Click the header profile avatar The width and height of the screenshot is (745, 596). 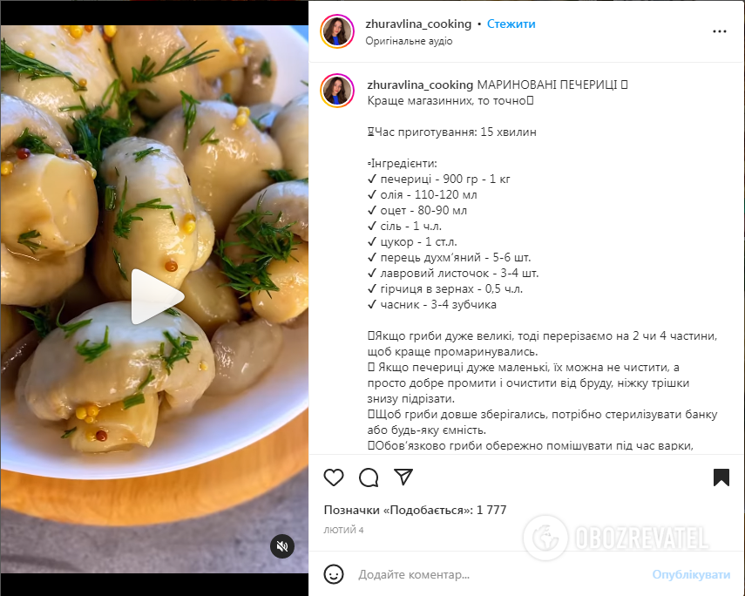coord(337,31)
